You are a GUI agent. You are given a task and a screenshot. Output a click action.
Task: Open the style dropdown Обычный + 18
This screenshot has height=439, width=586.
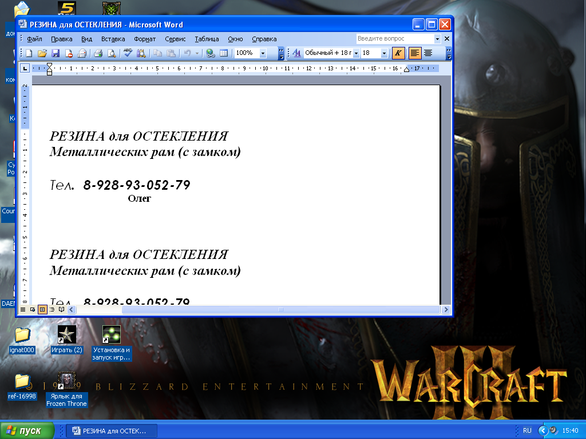coord(356,53)
